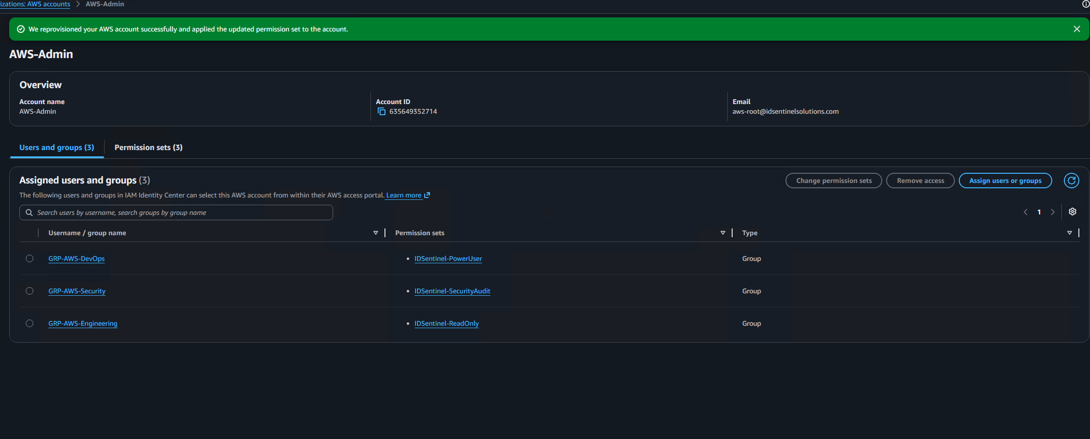Open IDSentinel-PowerUser permission set
The width and height of the screenshot is (1090, 439).
point(448,258)
